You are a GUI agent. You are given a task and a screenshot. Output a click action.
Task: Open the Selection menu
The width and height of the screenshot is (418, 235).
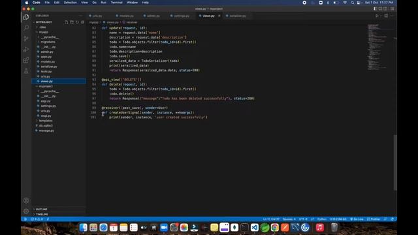(x=71, y=3)
